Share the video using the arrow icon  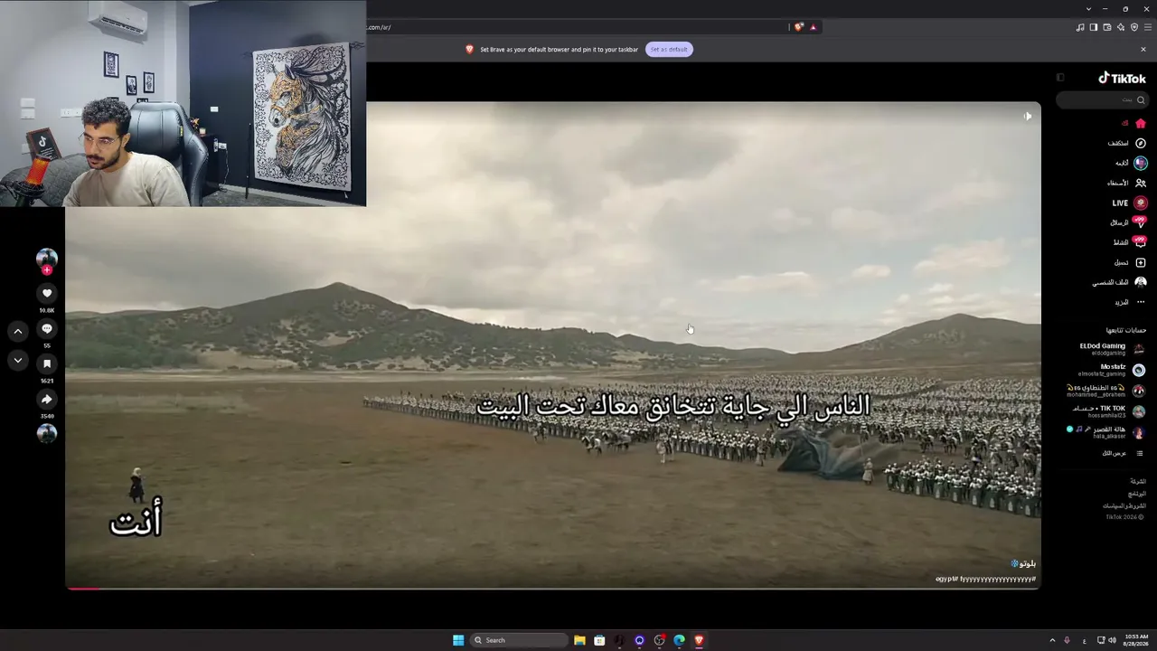point(47,399)
